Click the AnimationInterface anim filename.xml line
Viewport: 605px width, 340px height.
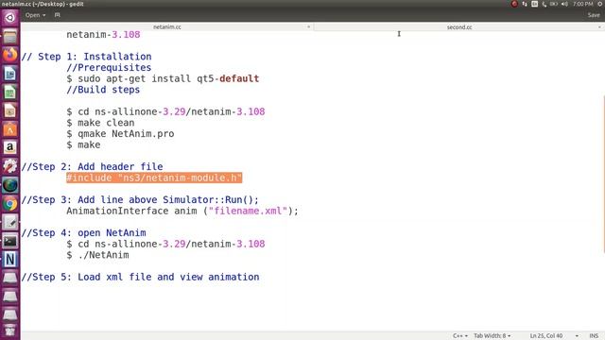click(182, 211)
